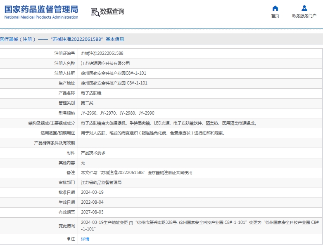
Task: Open the 政务服务门户 user icon
Action: 304,8
